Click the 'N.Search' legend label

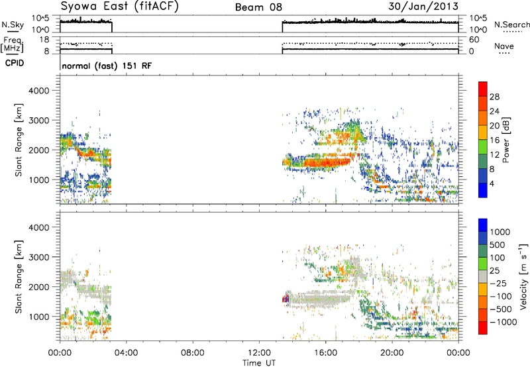click(511, 25)
